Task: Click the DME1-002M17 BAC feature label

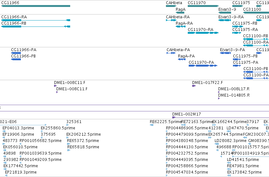Action: coord(186,114)
